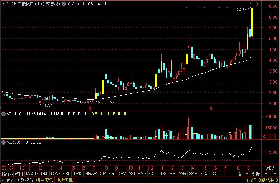The image size is (280, 184).
Task: Switch to the OBV indicator
Action: [122, 174]
